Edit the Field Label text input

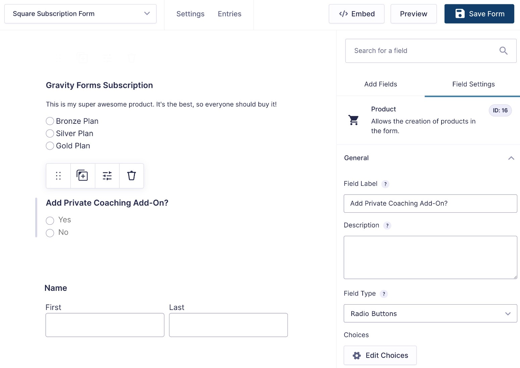(430, 204)
